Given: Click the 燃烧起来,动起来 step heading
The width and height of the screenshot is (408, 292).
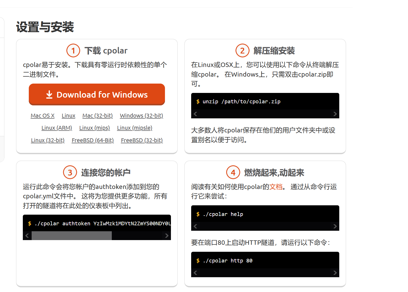Looking at the screenshot, I should tap(274, 173).
